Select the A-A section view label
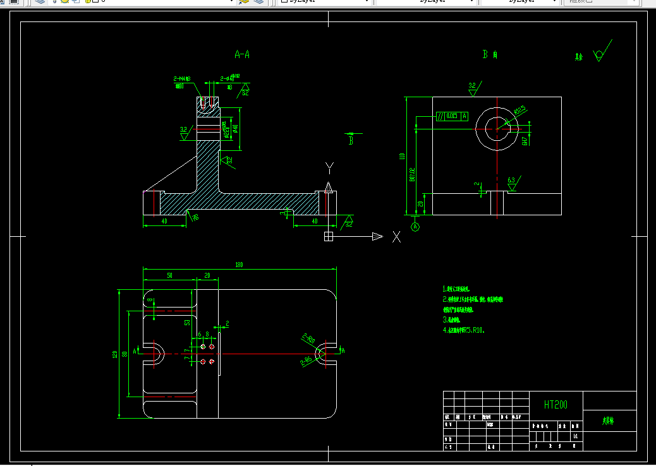 (242, 54)
